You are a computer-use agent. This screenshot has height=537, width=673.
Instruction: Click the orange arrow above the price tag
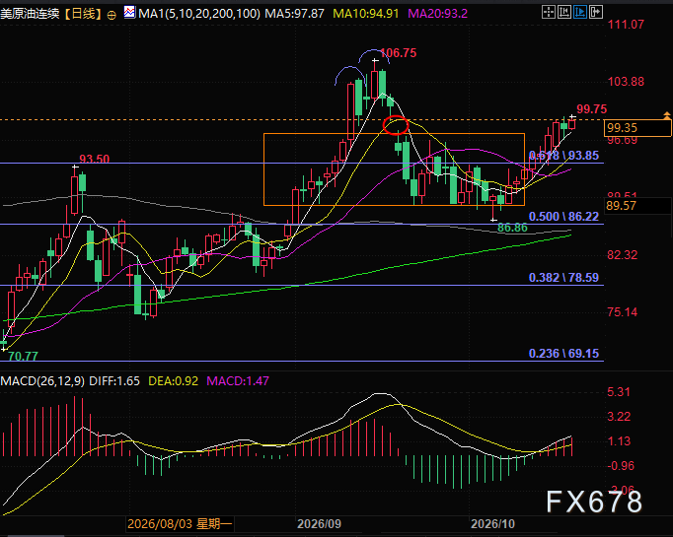coord(666,115)
